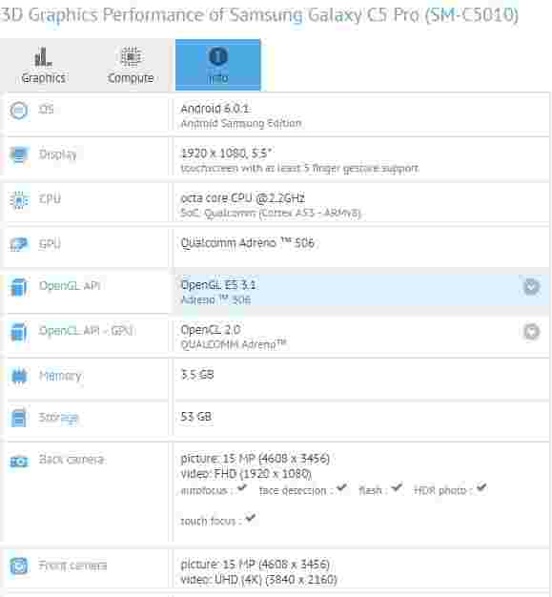
Task: Click the Compute chip icon
Action: (131, 56)
